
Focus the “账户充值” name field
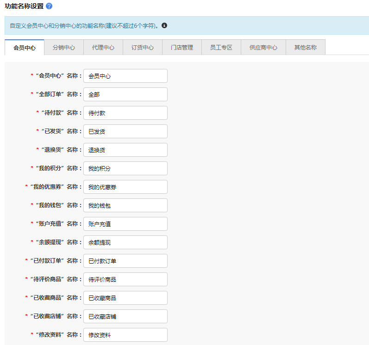coord(125,224)
